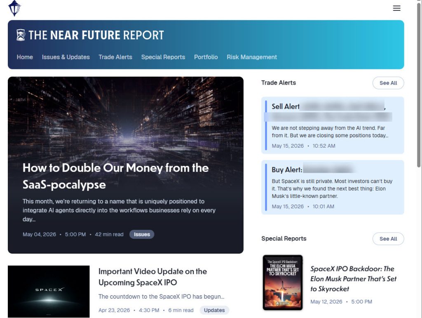Open Issues & Updates section
The height and width of the screenshot is (318, 422).
[66, 57]
